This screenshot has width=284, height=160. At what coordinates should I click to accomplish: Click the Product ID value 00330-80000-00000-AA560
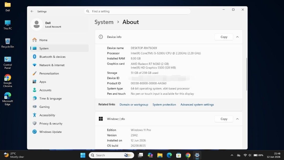coord(149,83)
